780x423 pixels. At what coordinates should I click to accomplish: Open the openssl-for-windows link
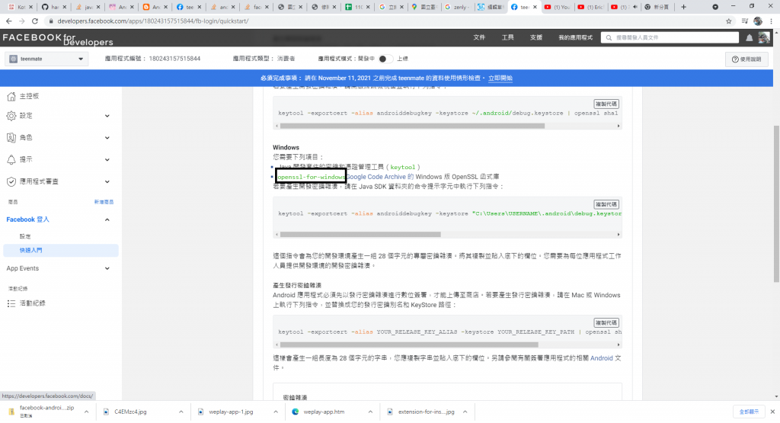(311, 177)
